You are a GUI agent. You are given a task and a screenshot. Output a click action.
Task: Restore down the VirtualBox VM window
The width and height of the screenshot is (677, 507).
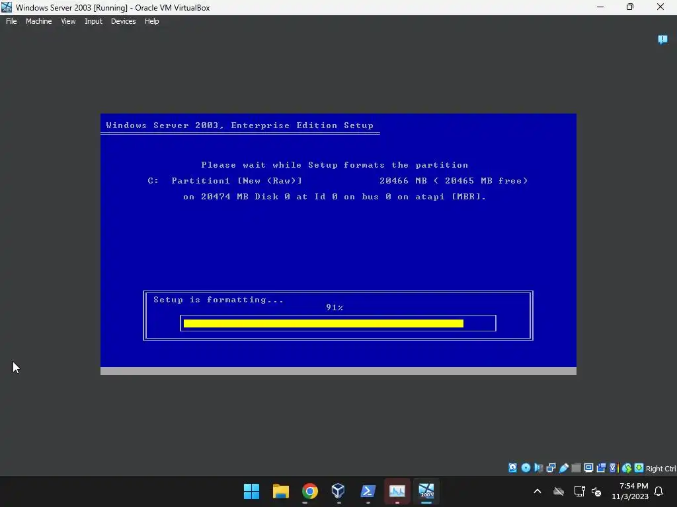pos(630,7)
